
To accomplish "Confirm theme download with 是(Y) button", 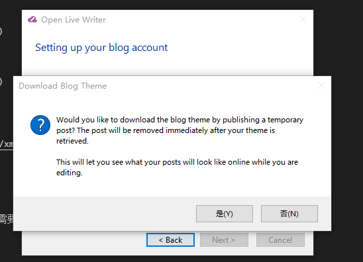I will [x=225, y=214].
